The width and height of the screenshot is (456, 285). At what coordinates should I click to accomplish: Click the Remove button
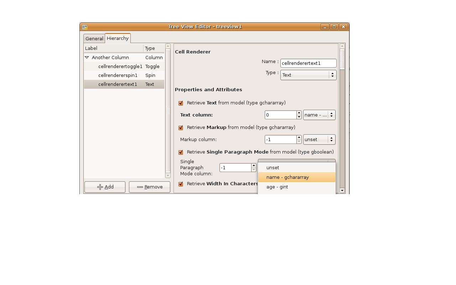pos(150,187)
